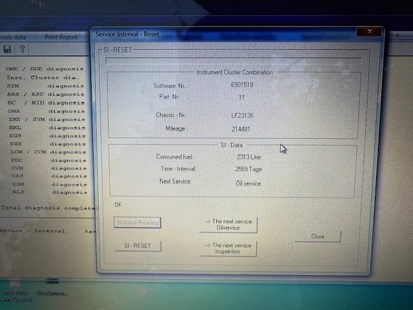Image resolution: width=413 pixels, height=310 pixels.
Task: Click the Chassis number LF23136
Action: (x=241, y=115)
